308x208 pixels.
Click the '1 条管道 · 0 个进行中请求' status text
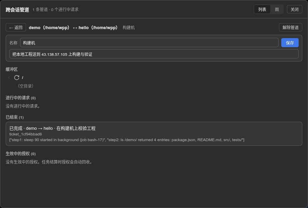(x=55, y=9)
